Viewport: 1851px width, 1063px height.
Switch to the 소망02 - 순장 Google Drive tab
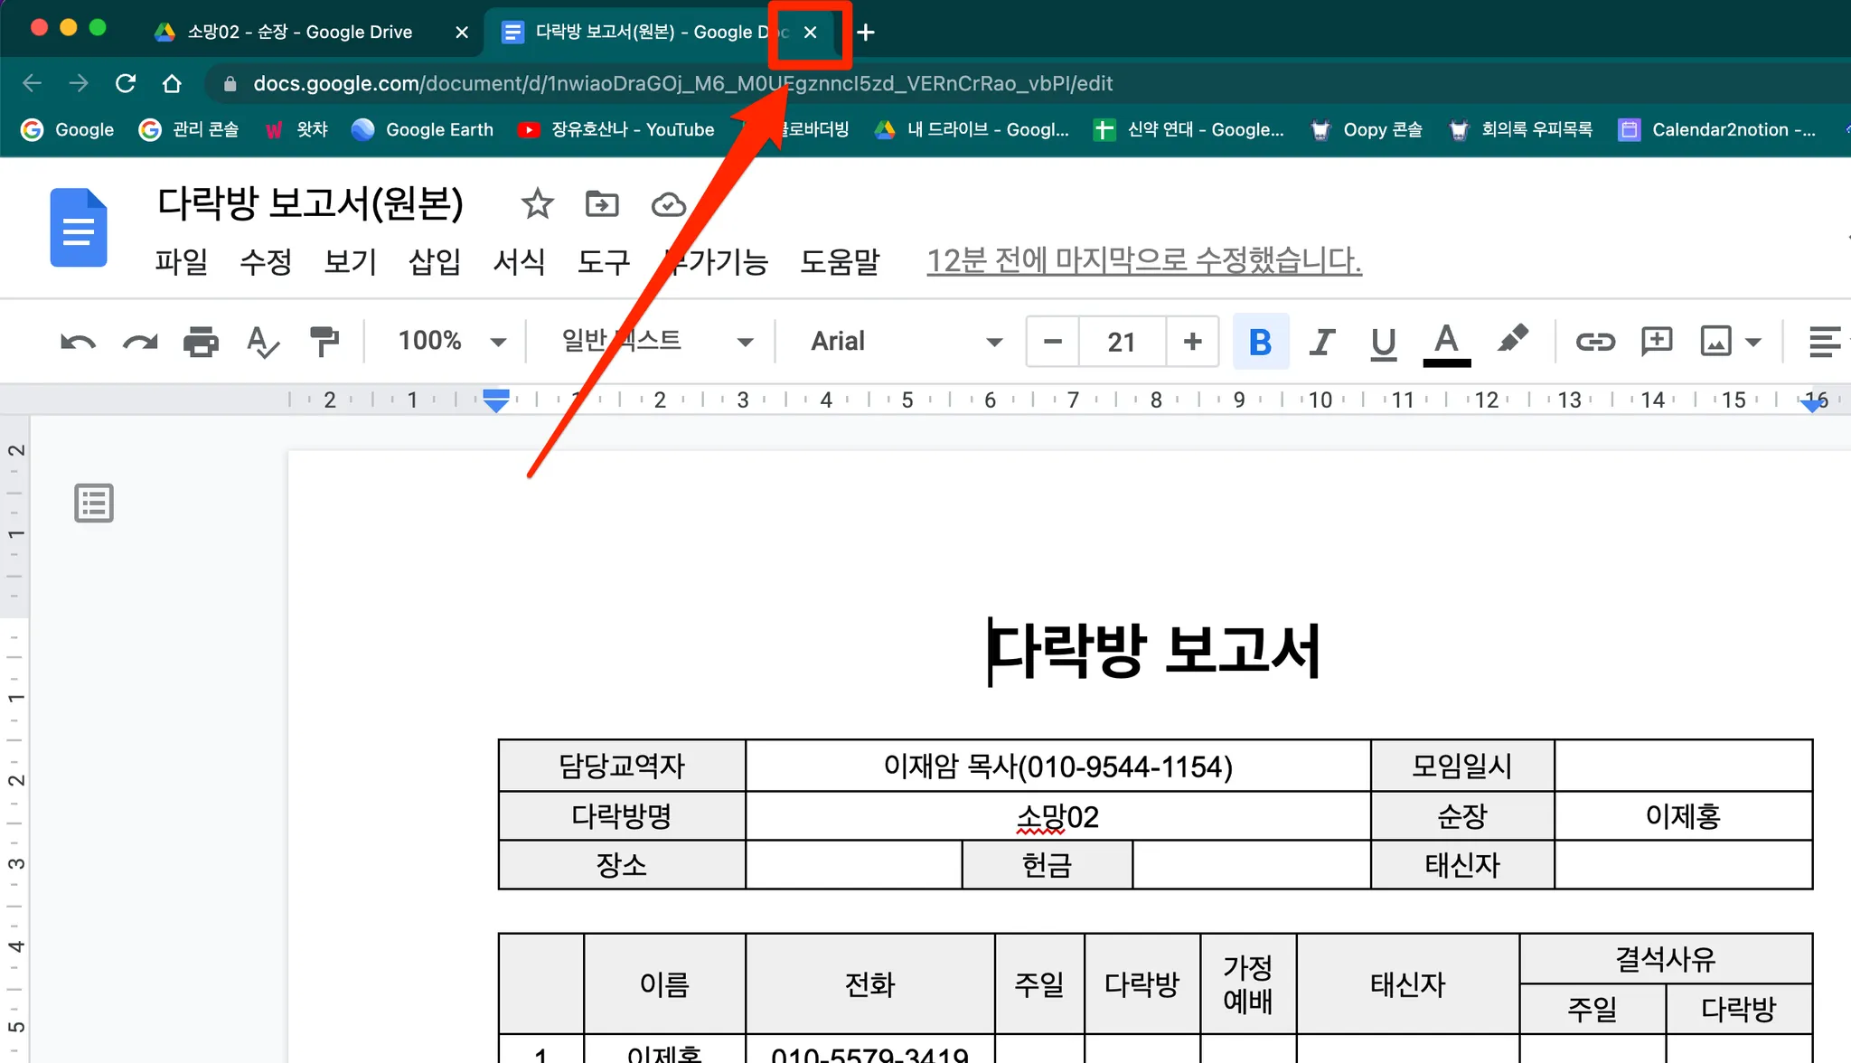click(298, 33)
